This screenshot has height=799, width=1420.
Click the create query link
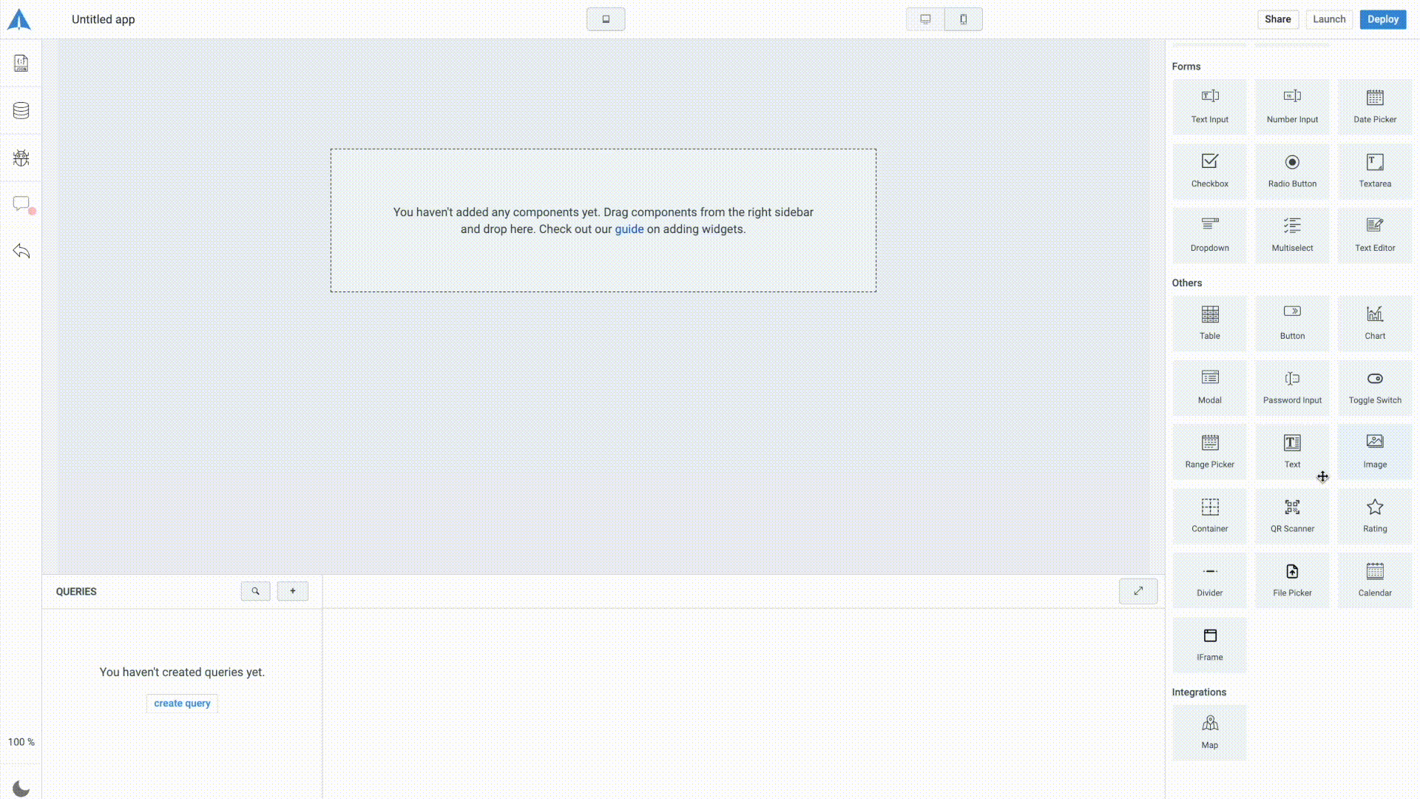pyautogui.click(x=182, y=704)
